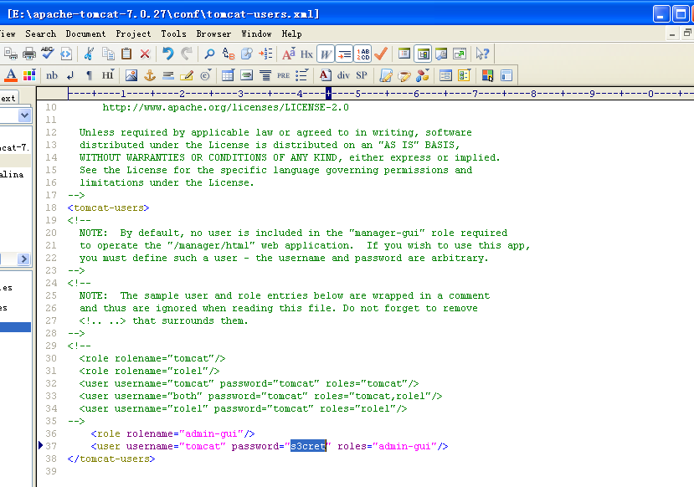Open the color palette grid dropdown
Viewport: 694px width, 487px height.
coord(29,75)
